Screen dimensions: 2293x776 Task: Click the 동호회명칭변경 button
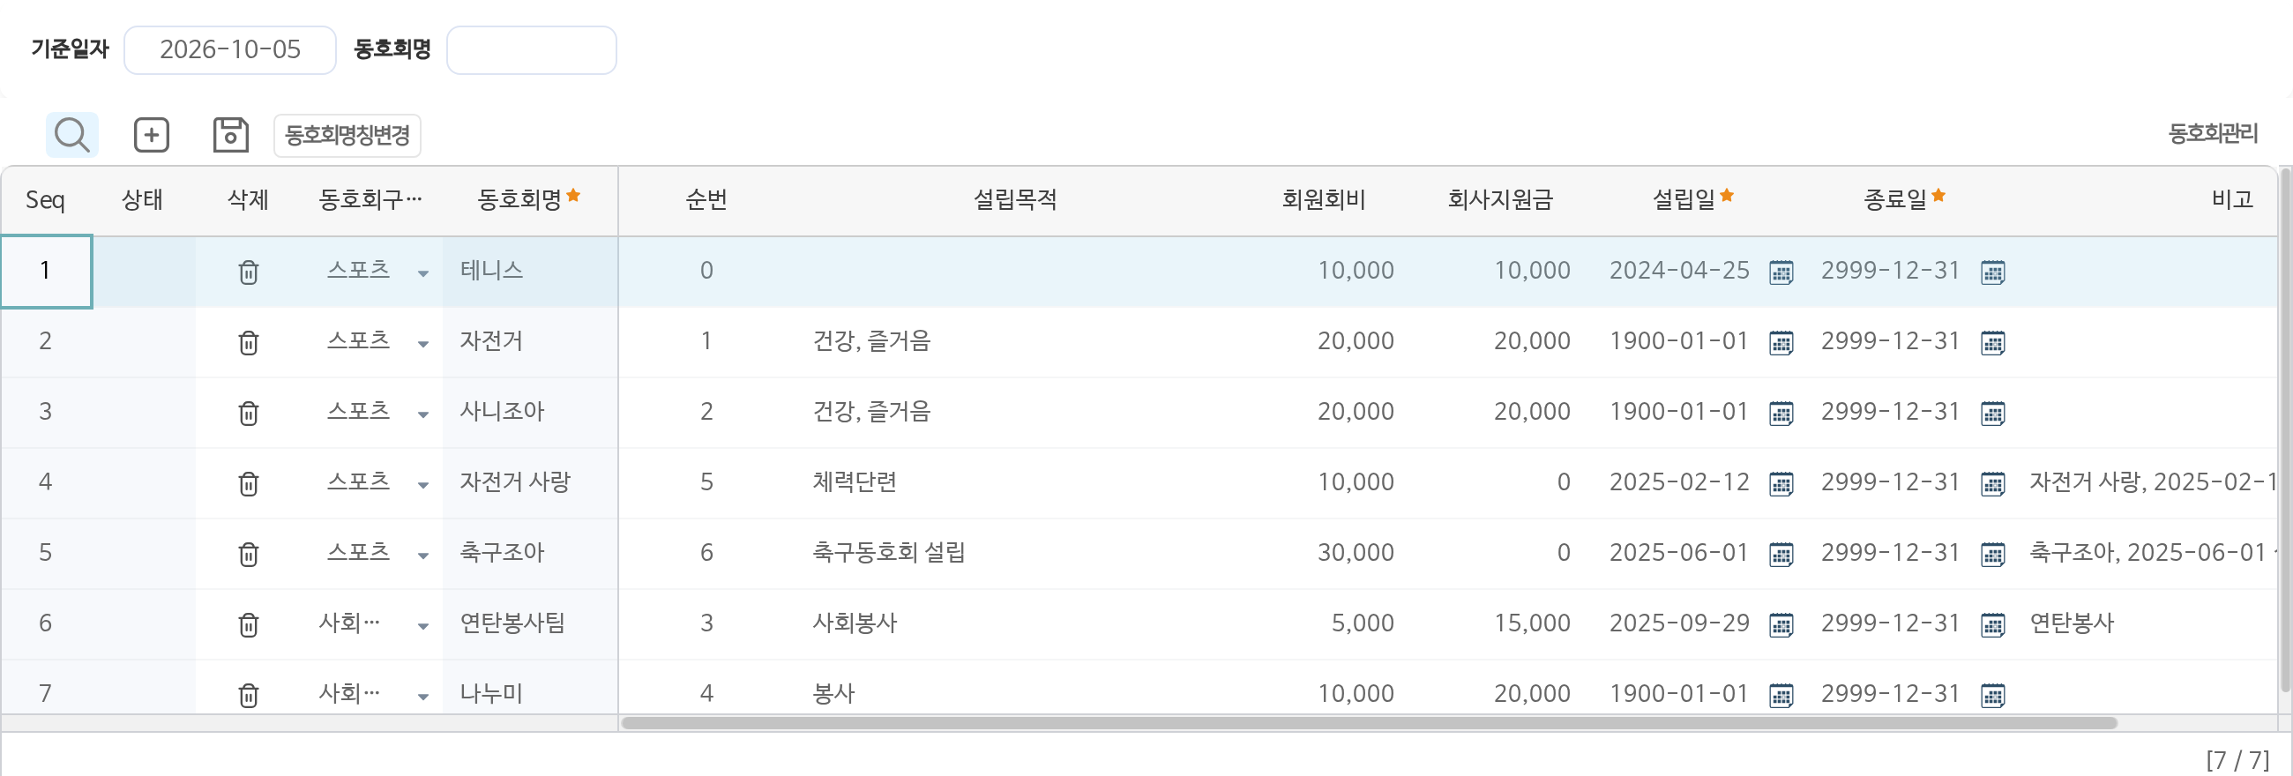347,135
